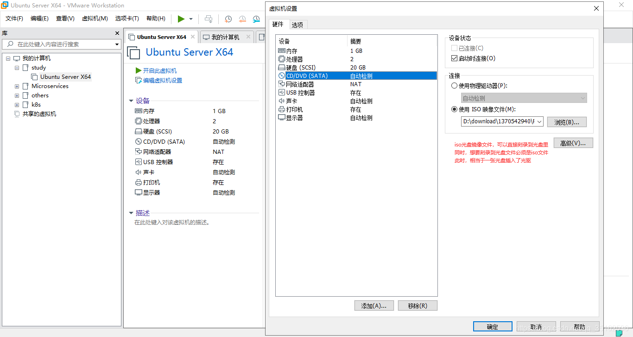Click the 编辑虚拟机设置 link
Viewport: 633px width, 337px height.
[163, 80]
